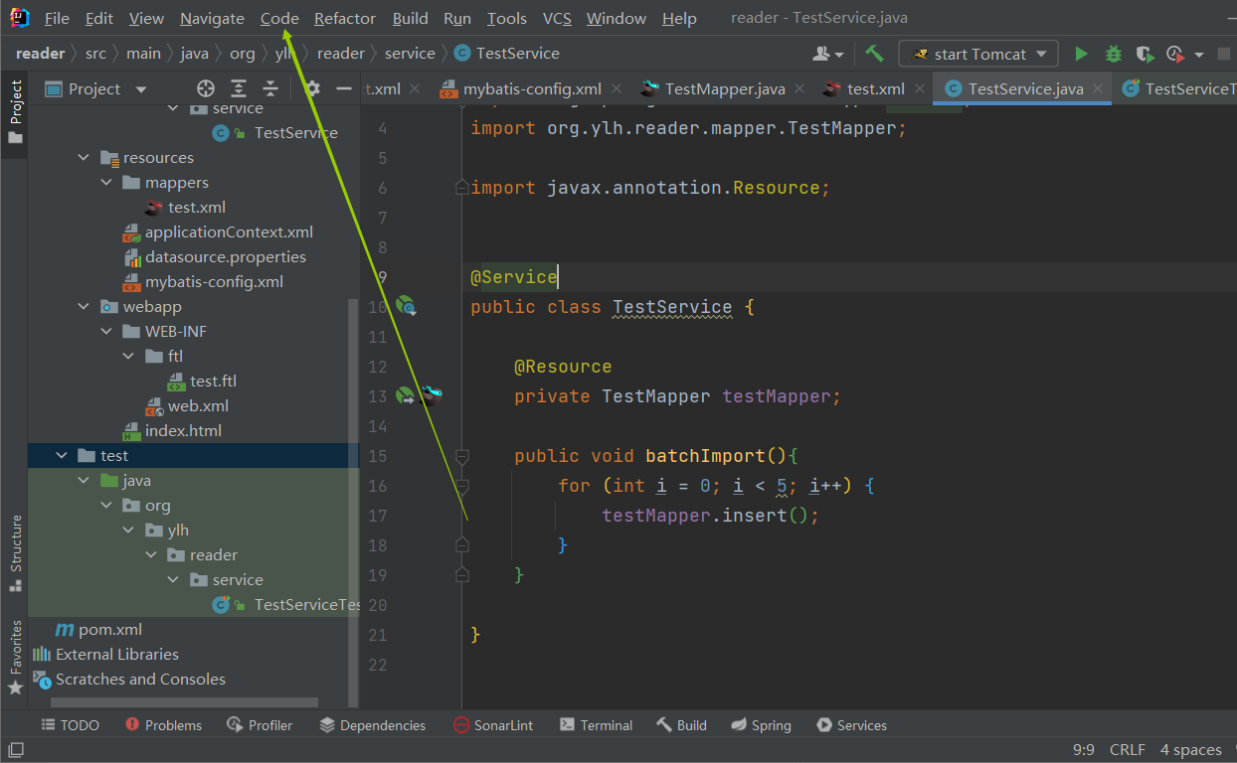Collapse the WEB-INF folder
The width and height of the screenshot is (1237, 763).
click(107, 331)
